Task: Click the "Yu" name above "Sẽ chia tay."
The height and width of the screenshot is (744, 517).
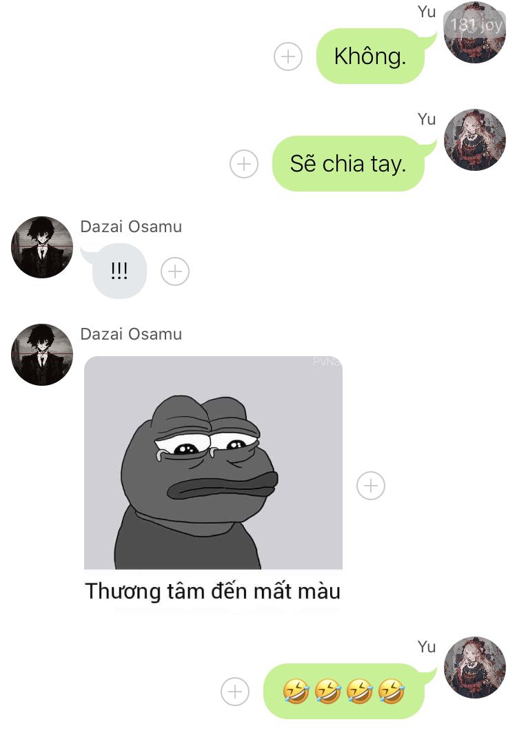Action: click(426, 119)
